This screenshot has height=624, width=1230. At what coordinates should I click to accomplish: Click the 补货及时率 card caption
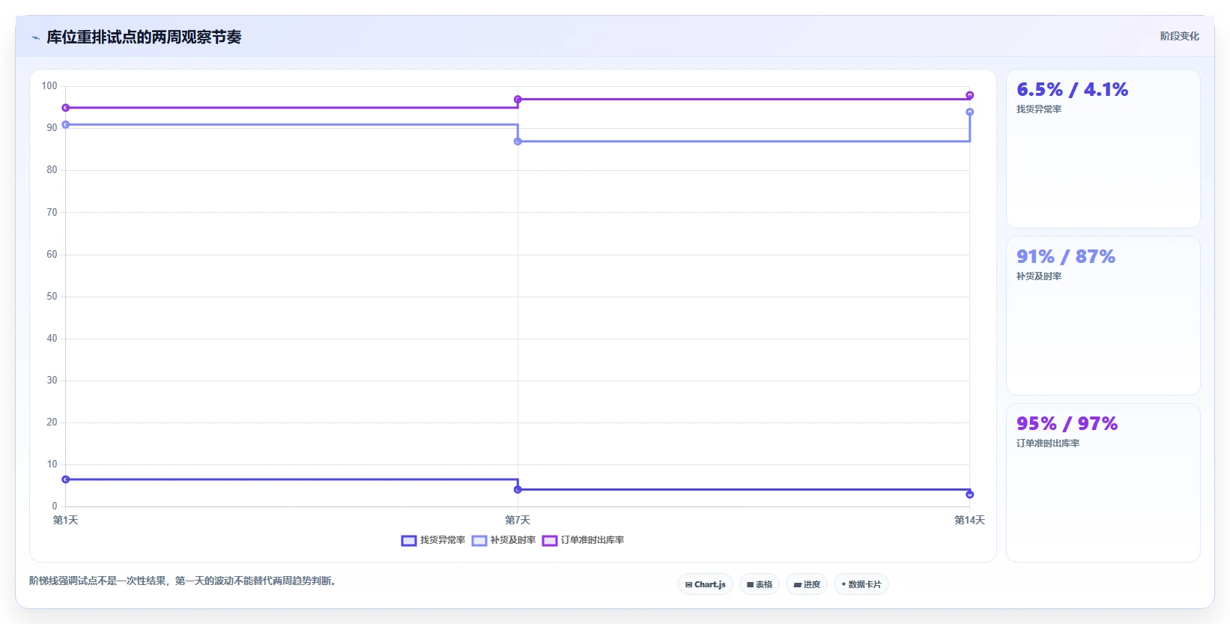[1039, 276]
